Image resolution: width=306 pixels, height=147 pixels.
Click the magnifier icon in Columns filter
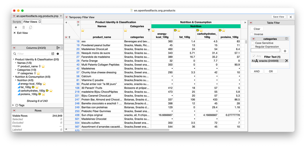point(15,54)
